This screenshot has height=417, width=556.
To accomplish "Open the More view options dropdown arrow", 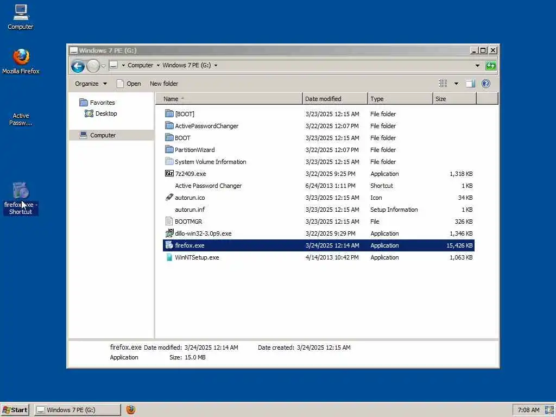I will pyautogui.click(x=456, y=84).
